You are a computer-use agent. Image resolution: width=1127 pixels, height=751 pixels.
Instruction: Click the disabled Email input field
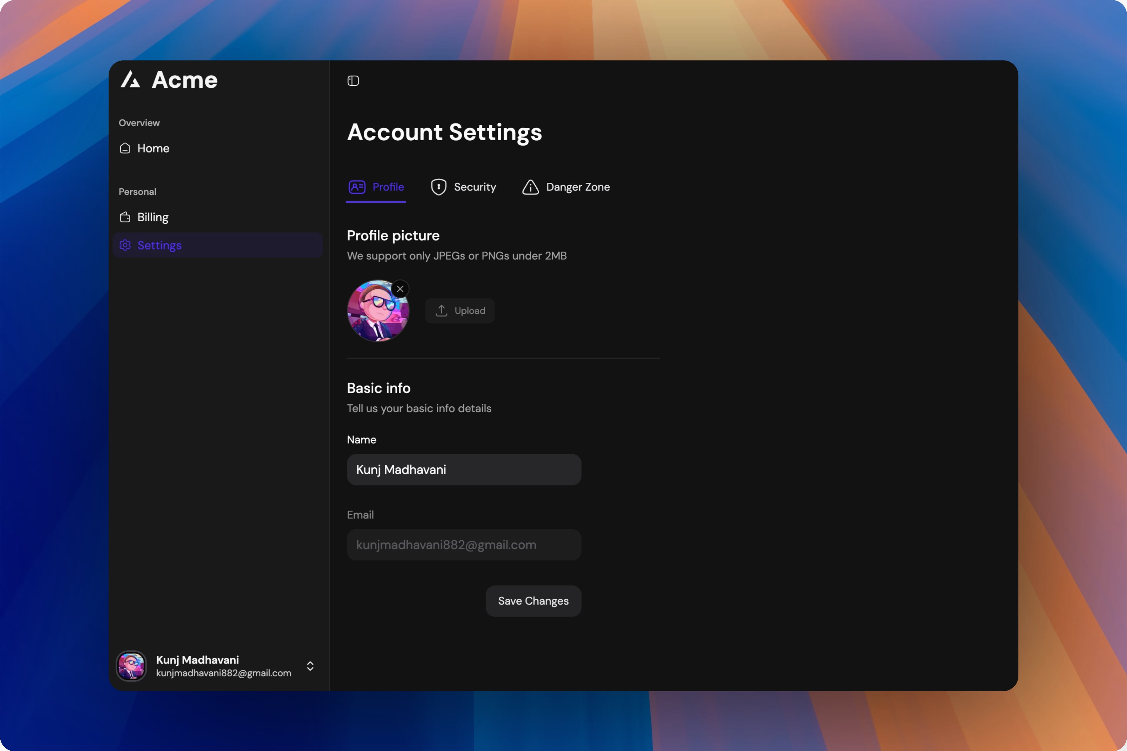[x=464, y=544]
